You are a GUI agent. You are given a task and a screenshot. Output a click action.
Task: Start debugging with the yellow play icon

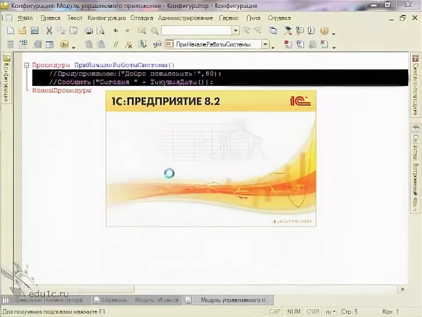(x=64, y=44)
